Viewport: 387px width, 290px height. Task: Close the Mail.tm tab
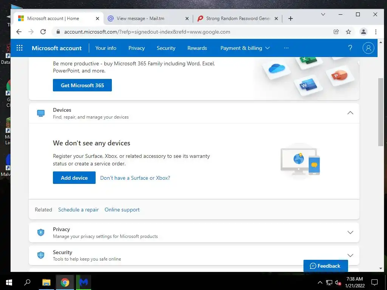click(x=187, y=19)
